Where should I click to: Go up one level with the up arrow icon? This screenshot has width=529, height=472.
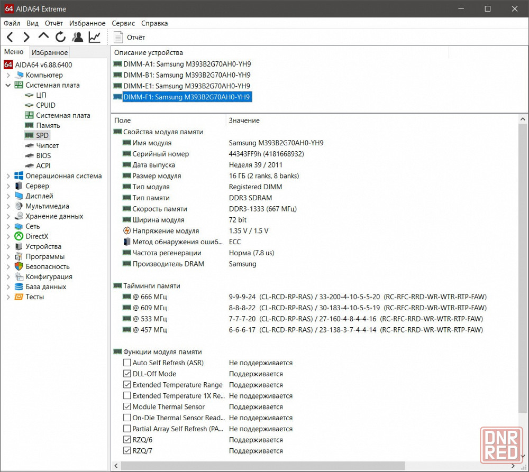click(43, 36)
